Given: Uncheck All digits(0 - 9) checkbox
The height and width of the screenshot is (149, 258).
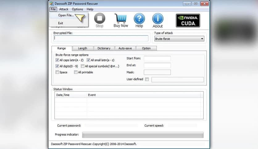Looking at the screenshot, I should click(57, 66).
